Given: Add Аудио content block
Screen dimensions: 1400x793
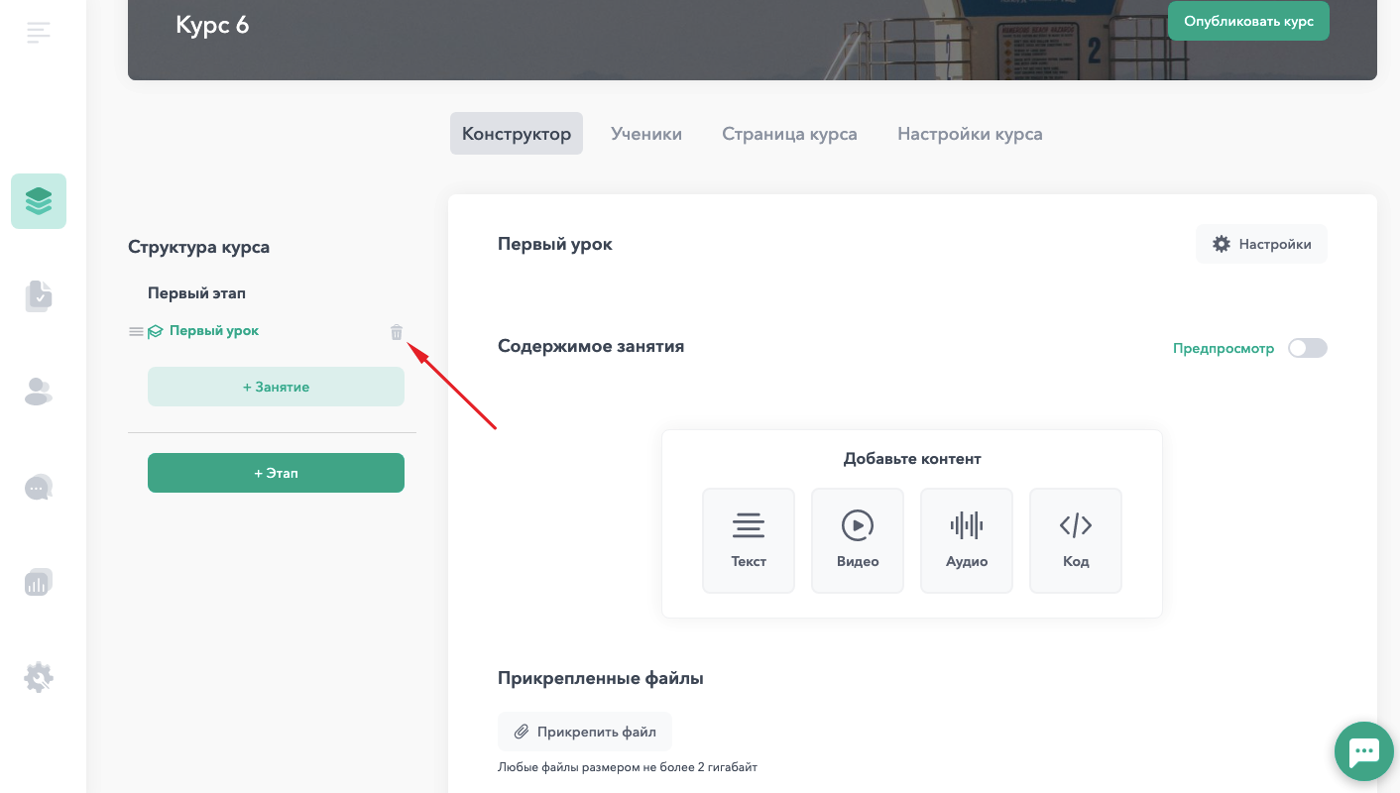Looking at the screenshot, I should pyautogui.click(x=967, y=540).
